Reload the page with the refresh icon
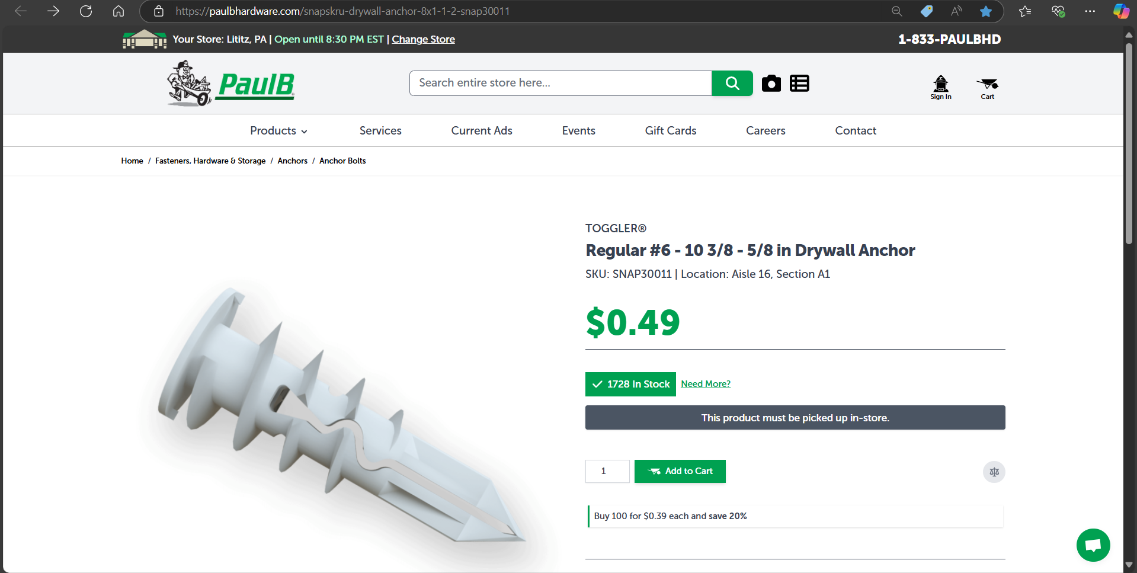 click(86, 11)
